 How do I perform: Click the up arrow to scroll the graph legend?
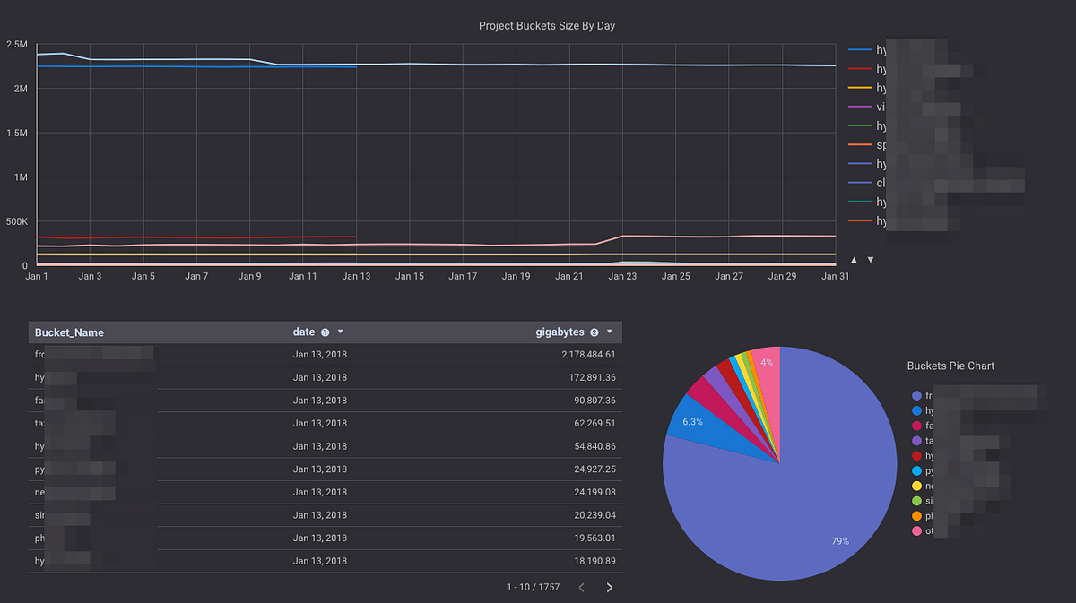click(854, 259)
